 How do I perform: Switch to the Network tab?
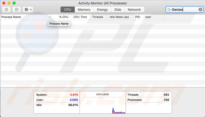(134, 10)
